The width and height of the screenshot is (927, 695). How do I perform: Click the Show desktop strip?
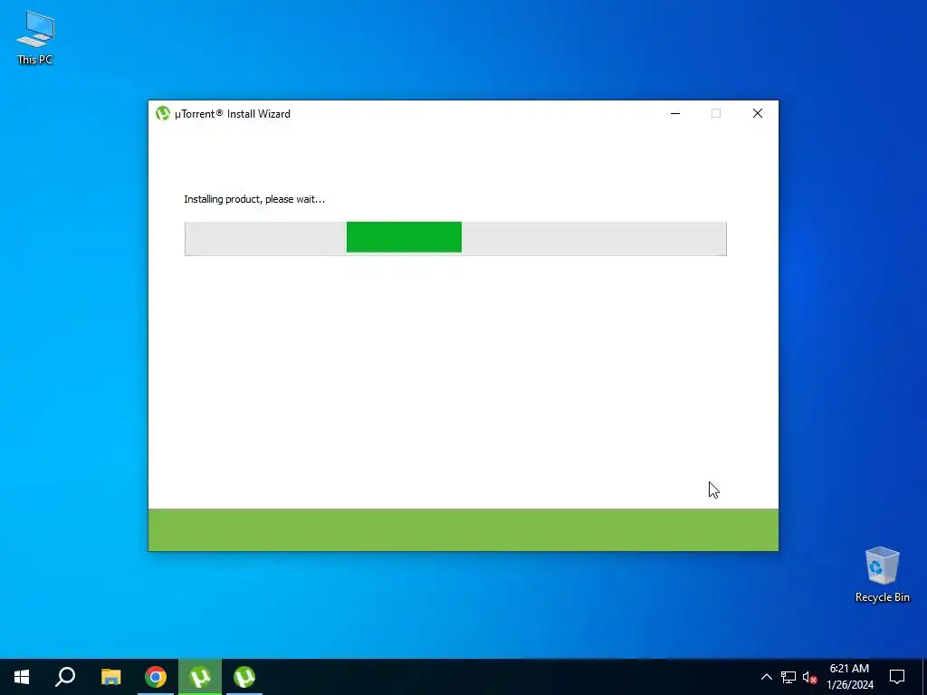(x=924, y=677)
